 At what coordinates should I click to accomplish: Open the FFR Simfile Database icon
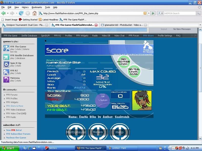(x=6, y=56)
